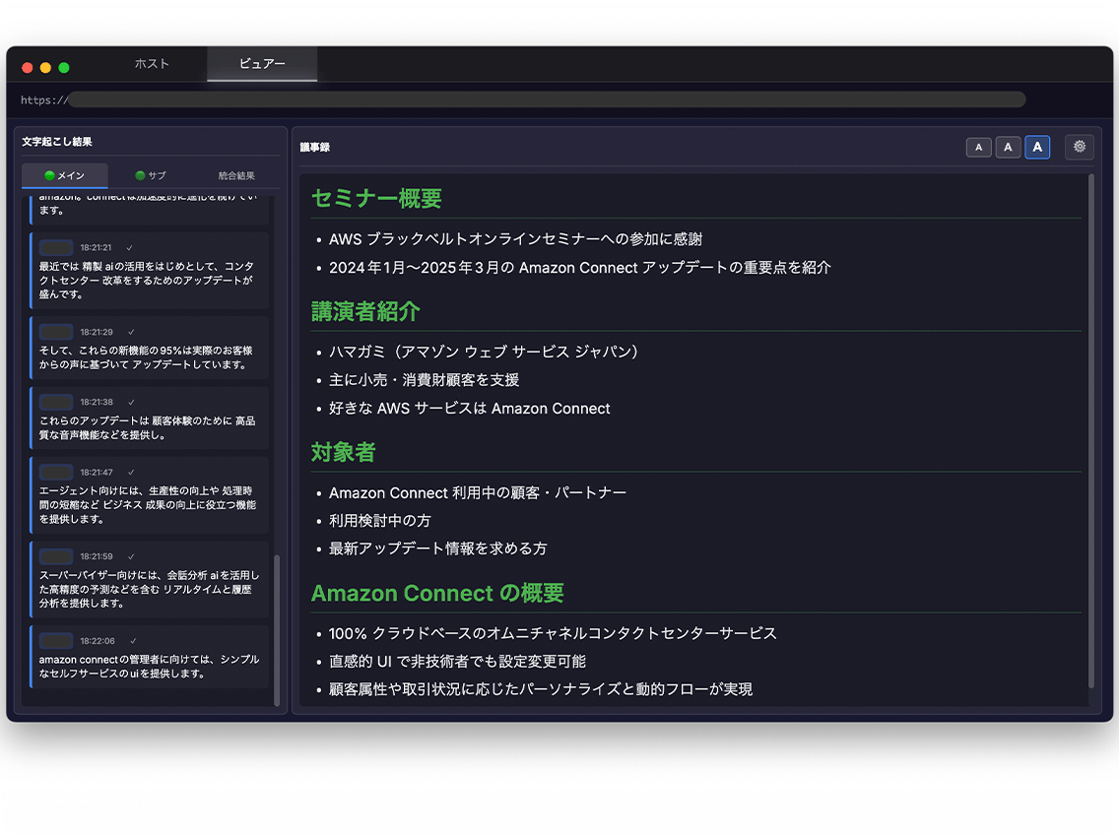Select the smallest font size icon

978,147
